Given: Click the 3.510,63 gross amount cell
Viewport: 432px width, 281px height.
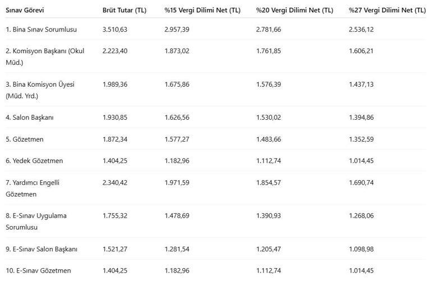Looking at the screenshot, I should click(115, 30).
